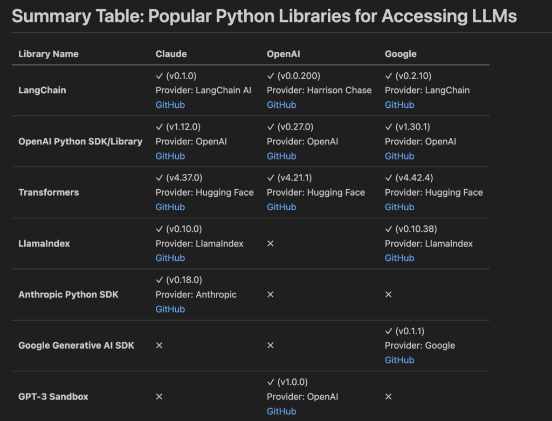The width and height of the screenshot is (552, 421).
Task: Select the 'Google Generative AI SDK' row label
Action: click(x=76, y=346)
